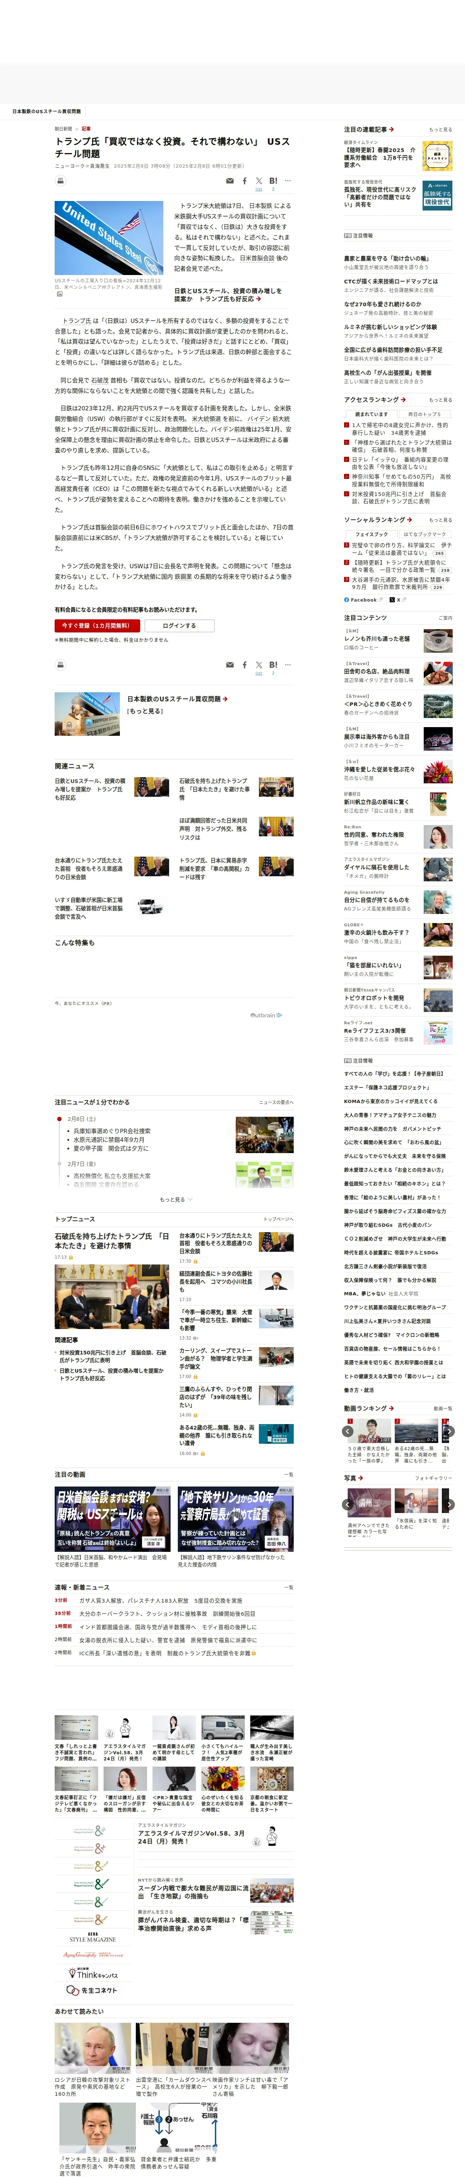This screenshot has height=2177, width=465.
Task: Open 農家と農業を守る「助け合いの輪」 PR link
Action: (386, 259)
